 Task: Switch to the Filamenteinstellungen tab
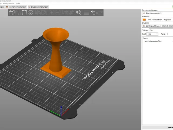click(16, 7)
